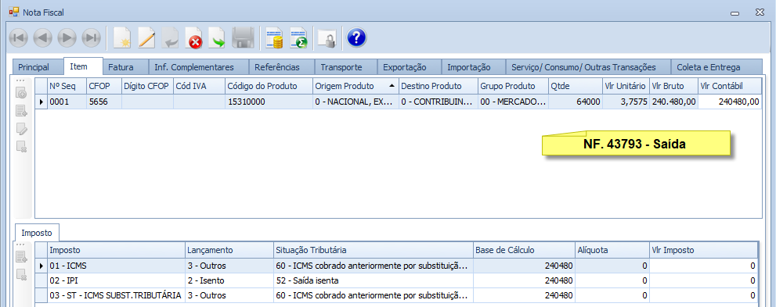Switch to Coleta e Entrega tab
Viewport: 776px width, 307px height.
716,67
